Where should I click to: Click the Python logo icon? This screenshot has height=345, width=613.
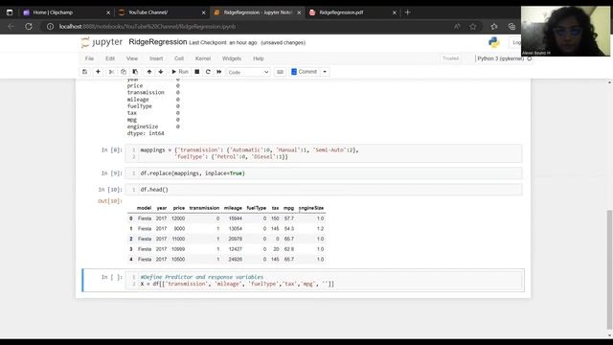pos(494,42)
